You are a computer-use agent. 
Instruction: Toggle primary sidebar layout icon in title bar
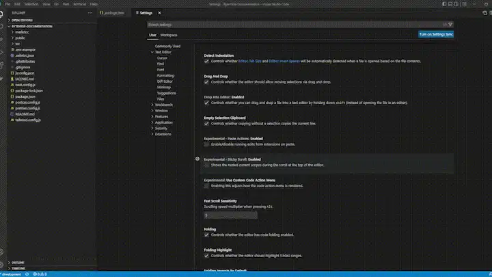click(444, 4)
